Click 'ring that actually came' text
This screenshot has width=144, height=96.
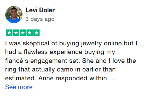(39, 69)
